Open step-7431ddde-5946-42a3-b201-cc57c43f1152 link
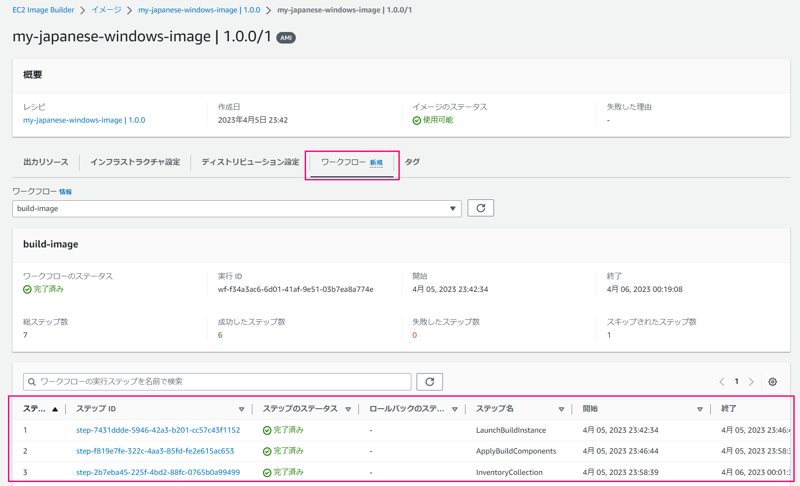 (158, 430)
